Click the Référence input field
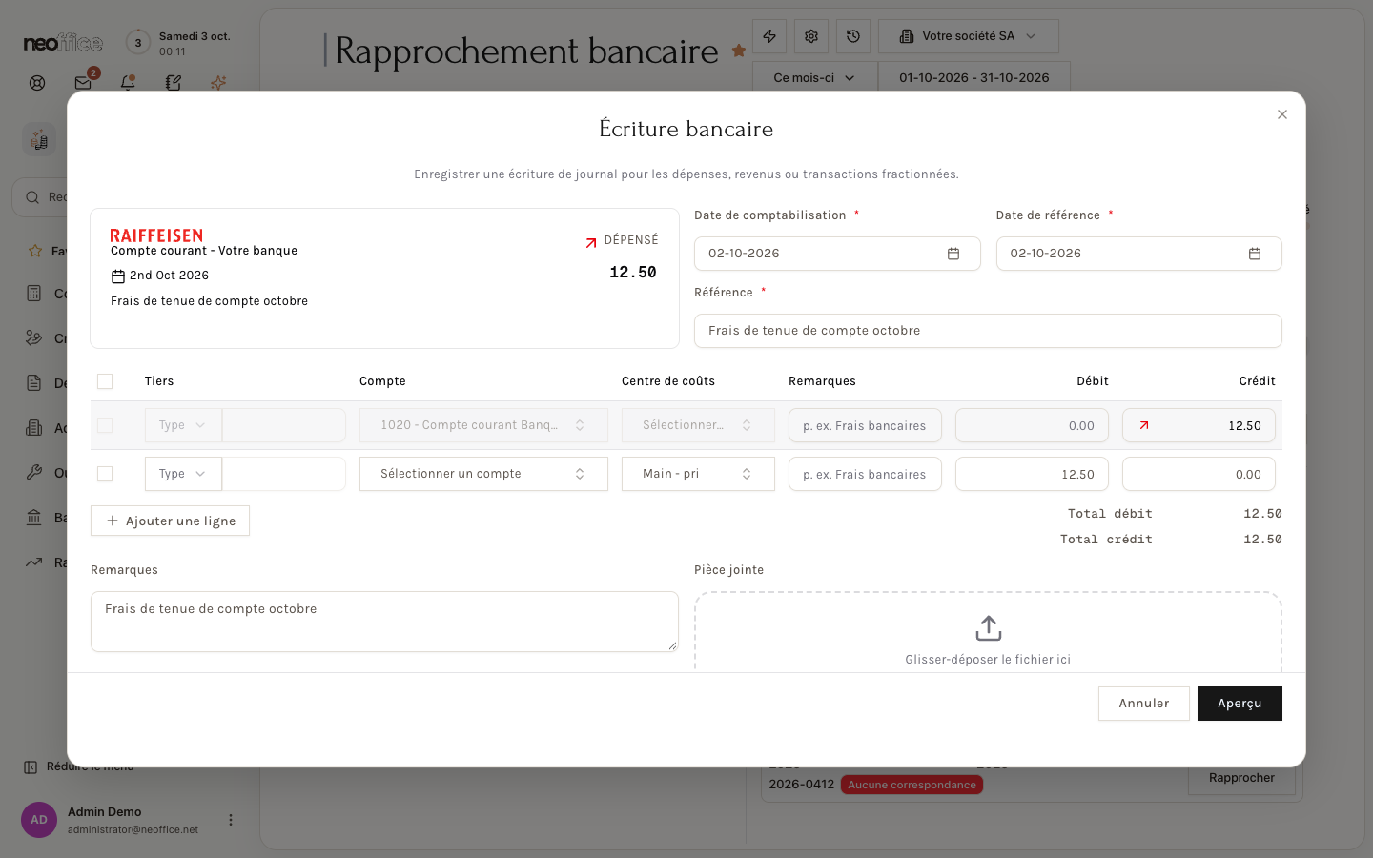 tap(988, 331)
